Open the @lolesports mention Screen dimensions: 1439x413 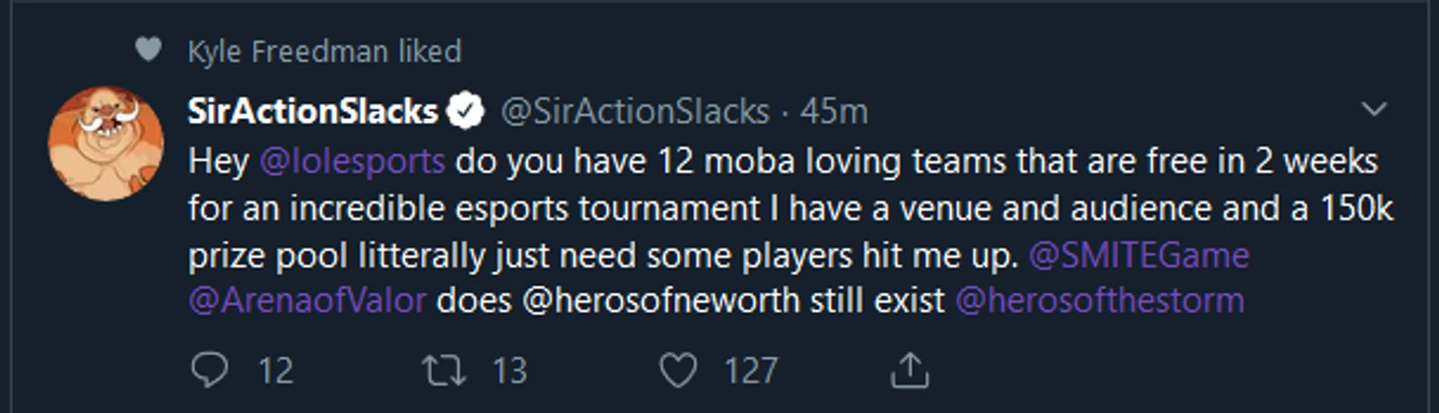tap(354, 160)
